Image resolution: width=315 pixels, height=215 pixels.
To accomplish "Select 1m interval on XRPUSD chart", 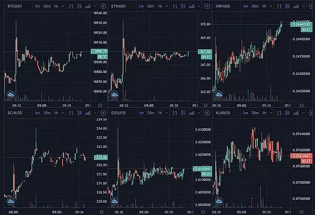I will [246, 6].
